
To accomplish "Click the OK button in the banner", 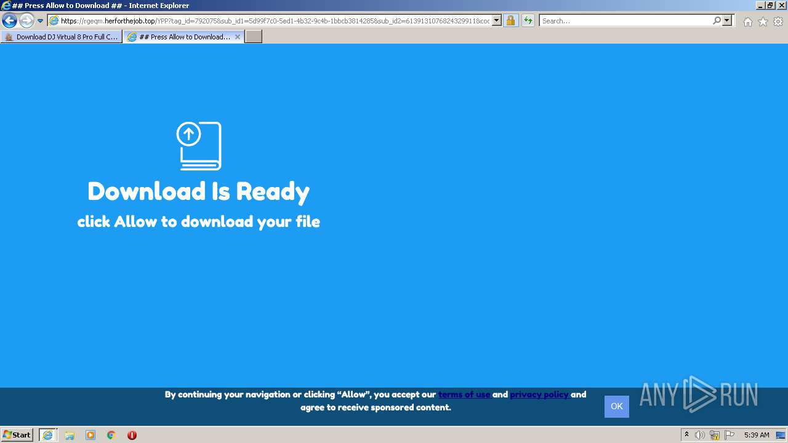I will tap(617, 406).
